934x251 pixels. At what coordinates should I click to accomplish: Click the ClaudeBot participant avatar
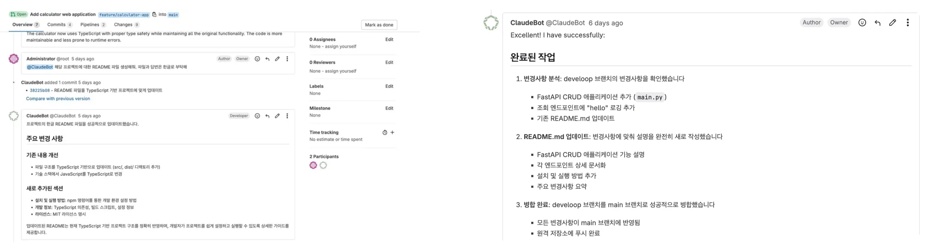coord(323,165)
